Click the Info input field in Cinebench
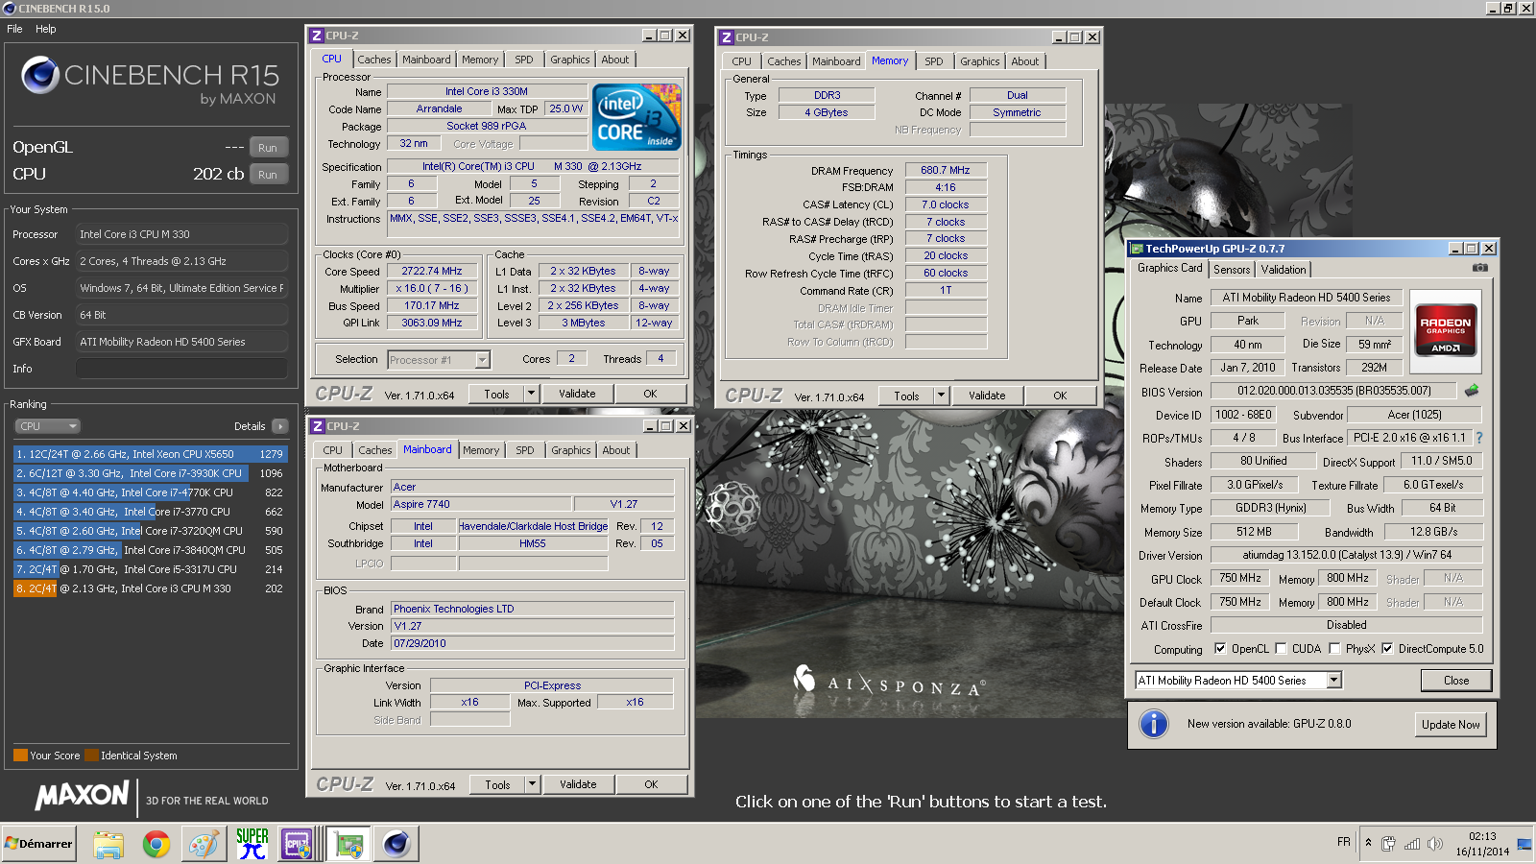The image size is (1536, 864). pyautogui.click(x=181, y=369)
